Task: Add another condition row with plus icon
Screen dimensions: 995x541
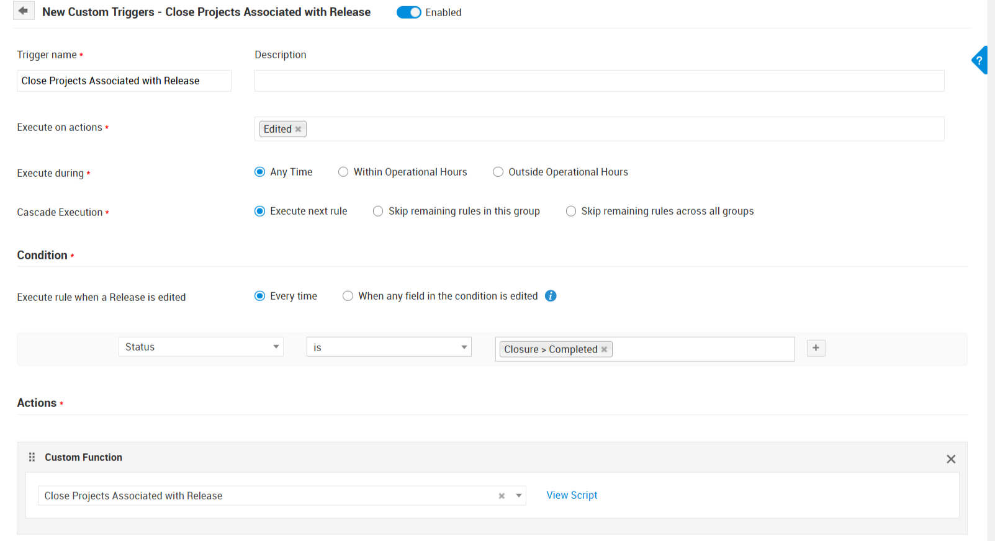Action: [816, 348]
